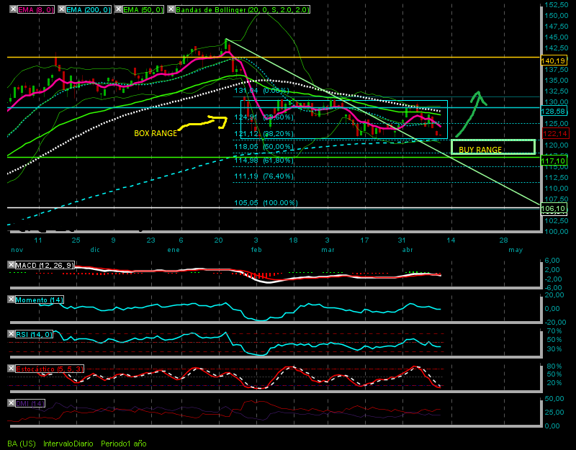Select the cyan 128,58 price level tag
This screenshot has height=450, width=576.
[x=554, y=112]
